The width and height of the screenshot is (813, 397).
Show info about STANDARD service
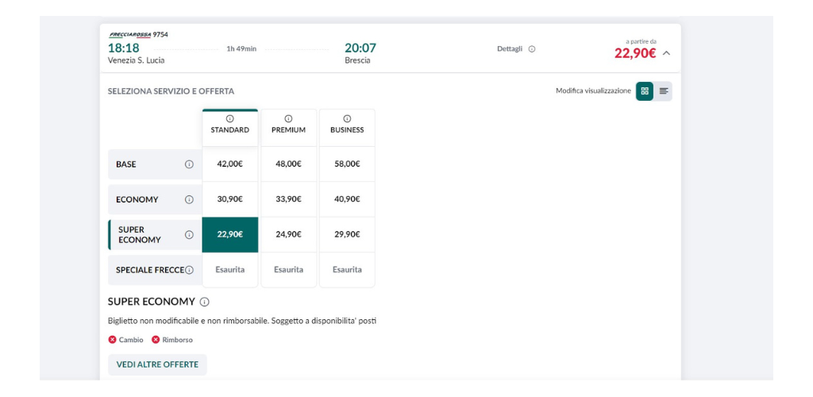229,118
